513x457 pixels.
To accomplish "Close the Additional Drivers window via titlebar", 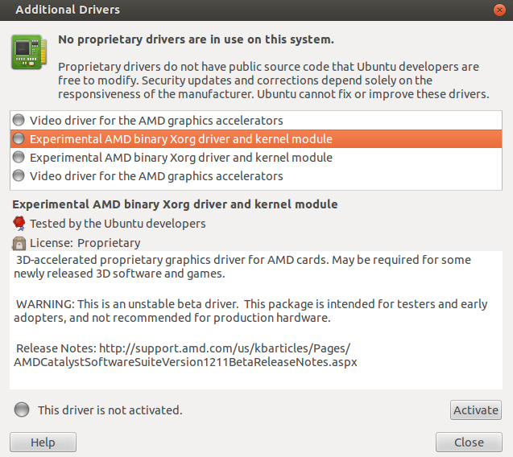I will click(499, 10).
